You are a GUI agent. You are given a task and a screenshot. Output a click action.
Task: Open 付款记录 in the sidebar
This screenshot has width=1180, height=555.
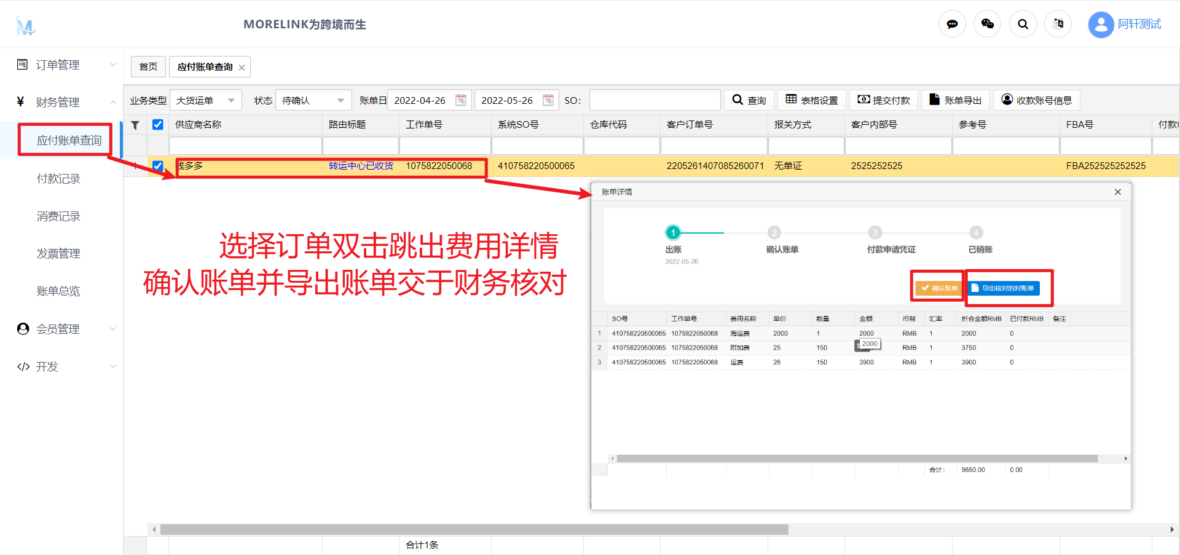pos(58,179)
